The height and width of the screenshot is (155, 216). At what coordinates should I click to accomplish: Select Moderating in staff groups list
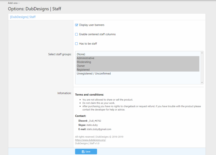pyautogui.click(x=138, y=62)
